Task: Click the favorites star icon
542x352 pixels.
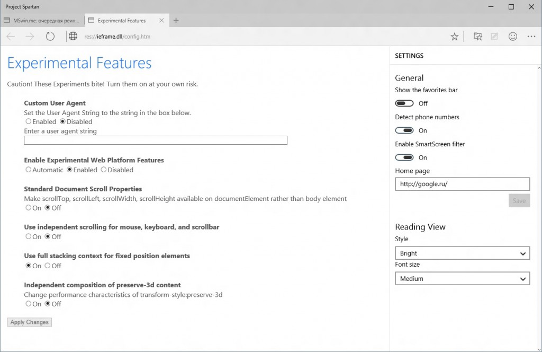Action: [x=454, y=37]
